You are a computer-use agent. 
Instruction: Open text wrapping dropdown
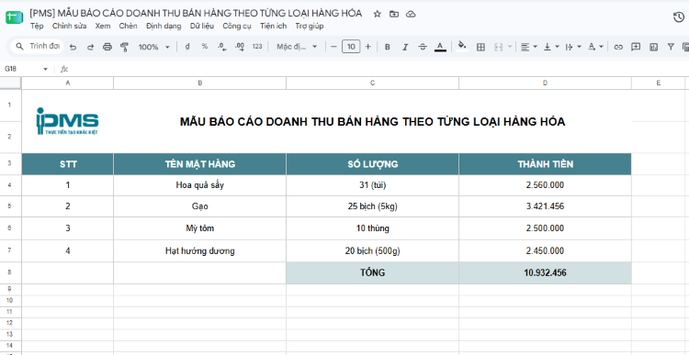pos(573,47)
